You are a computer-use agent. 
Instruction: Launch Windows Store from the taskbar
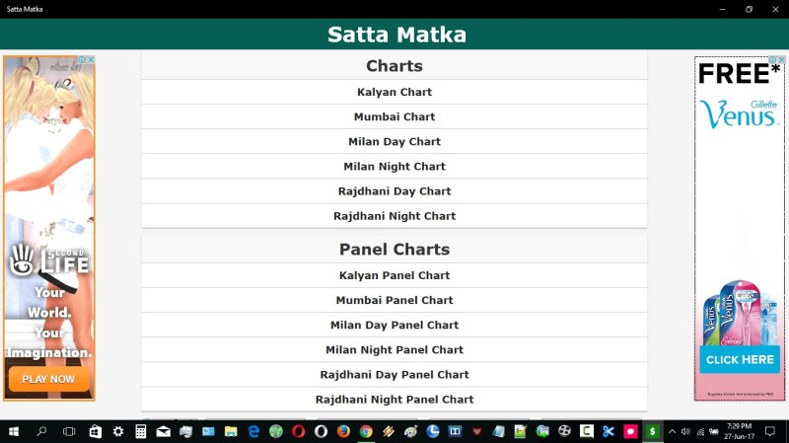96,431
